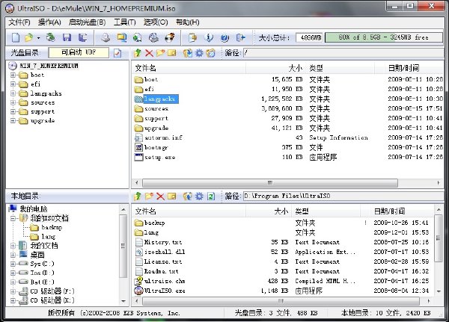Click the Add-to-image icon in the local pane toolbar
Screen dimensions: 449x322
coord(188,196)
